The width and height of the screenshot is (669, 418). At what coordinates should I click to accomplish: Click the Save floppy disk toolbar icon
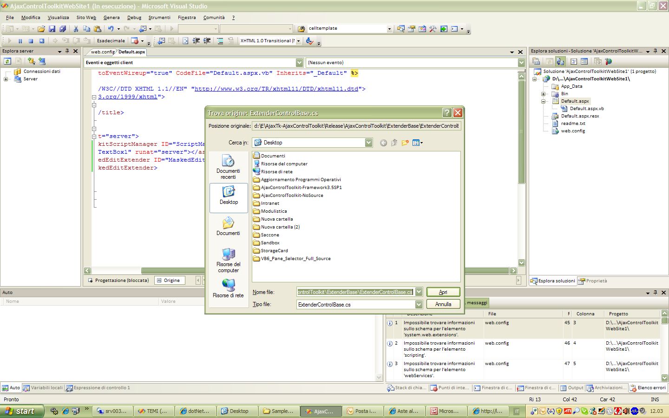52,29
